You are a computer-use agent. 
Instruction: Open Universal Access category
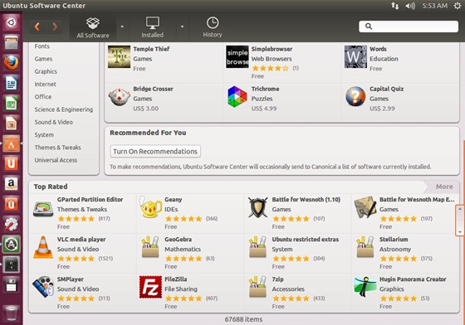point(56,160)
